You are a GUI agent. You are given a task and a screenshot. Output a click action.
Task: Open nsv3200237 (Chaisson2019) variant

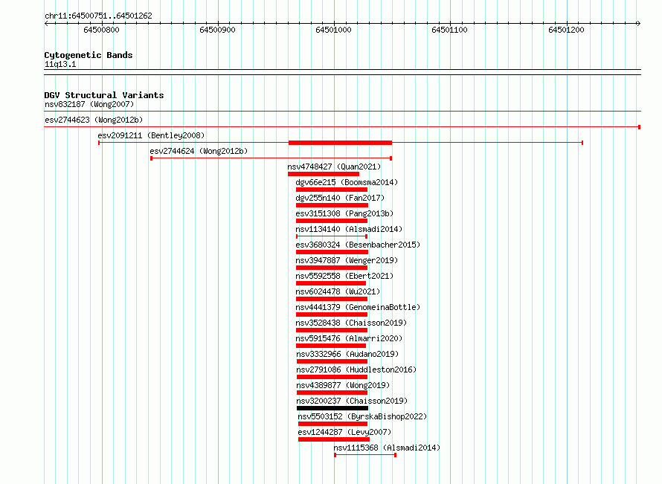(352, 401)
